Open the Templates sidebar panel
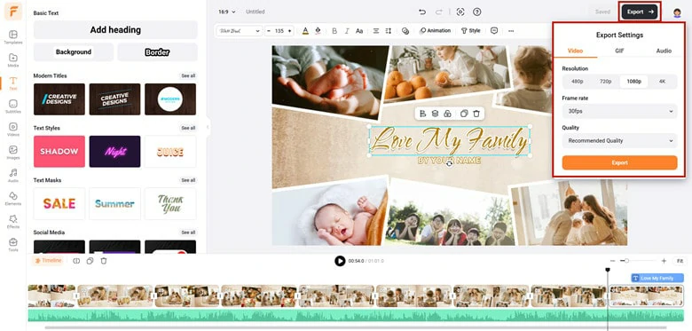This screenshot has height=331, width=692. click(13, 37)
